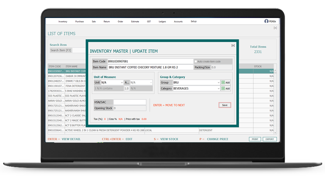
Task: Select the FENA DETERGENT row
Action: point(161,86)
